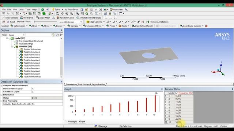
Task: Collapse Adaptive Mesh Refinement section
Action: [x=1, y=86]
